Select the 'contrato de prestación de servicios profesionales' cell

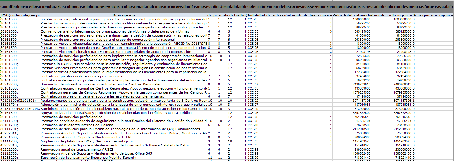click(x=124, y=76)
